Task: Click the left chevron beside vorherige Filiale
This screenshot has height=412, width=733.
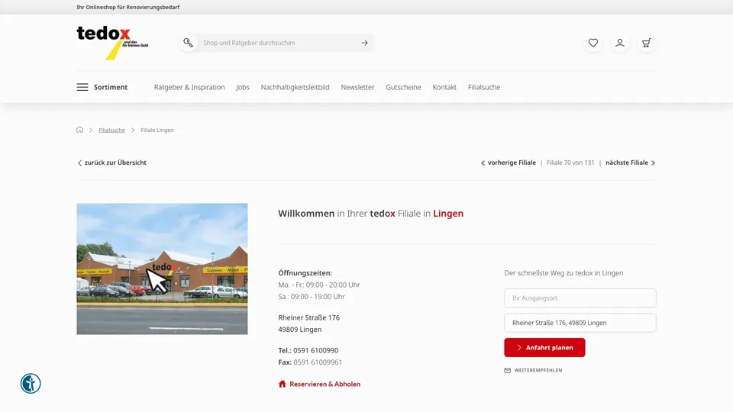Action: [x=483, y=163]
